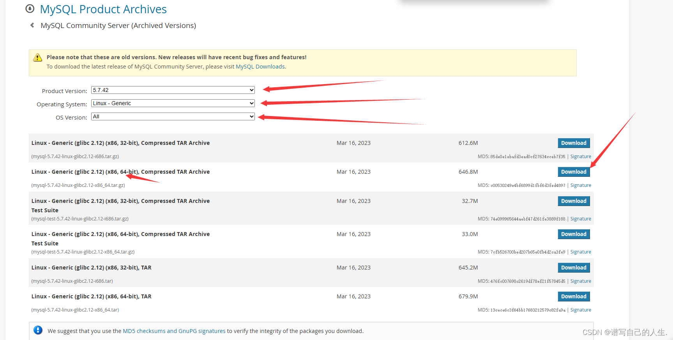
Task: Download the 64-bit Compressed TAR Archive 646.8M
Action: click(574, 172)
